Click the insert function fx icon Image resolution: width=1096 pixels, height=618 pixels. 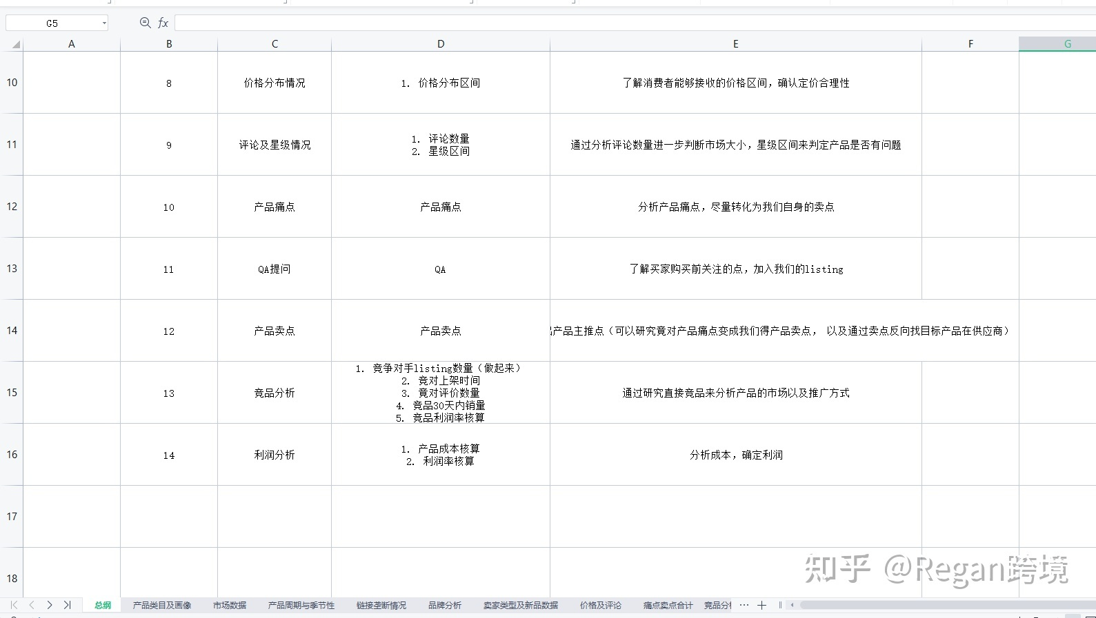(x=163, y=23)
